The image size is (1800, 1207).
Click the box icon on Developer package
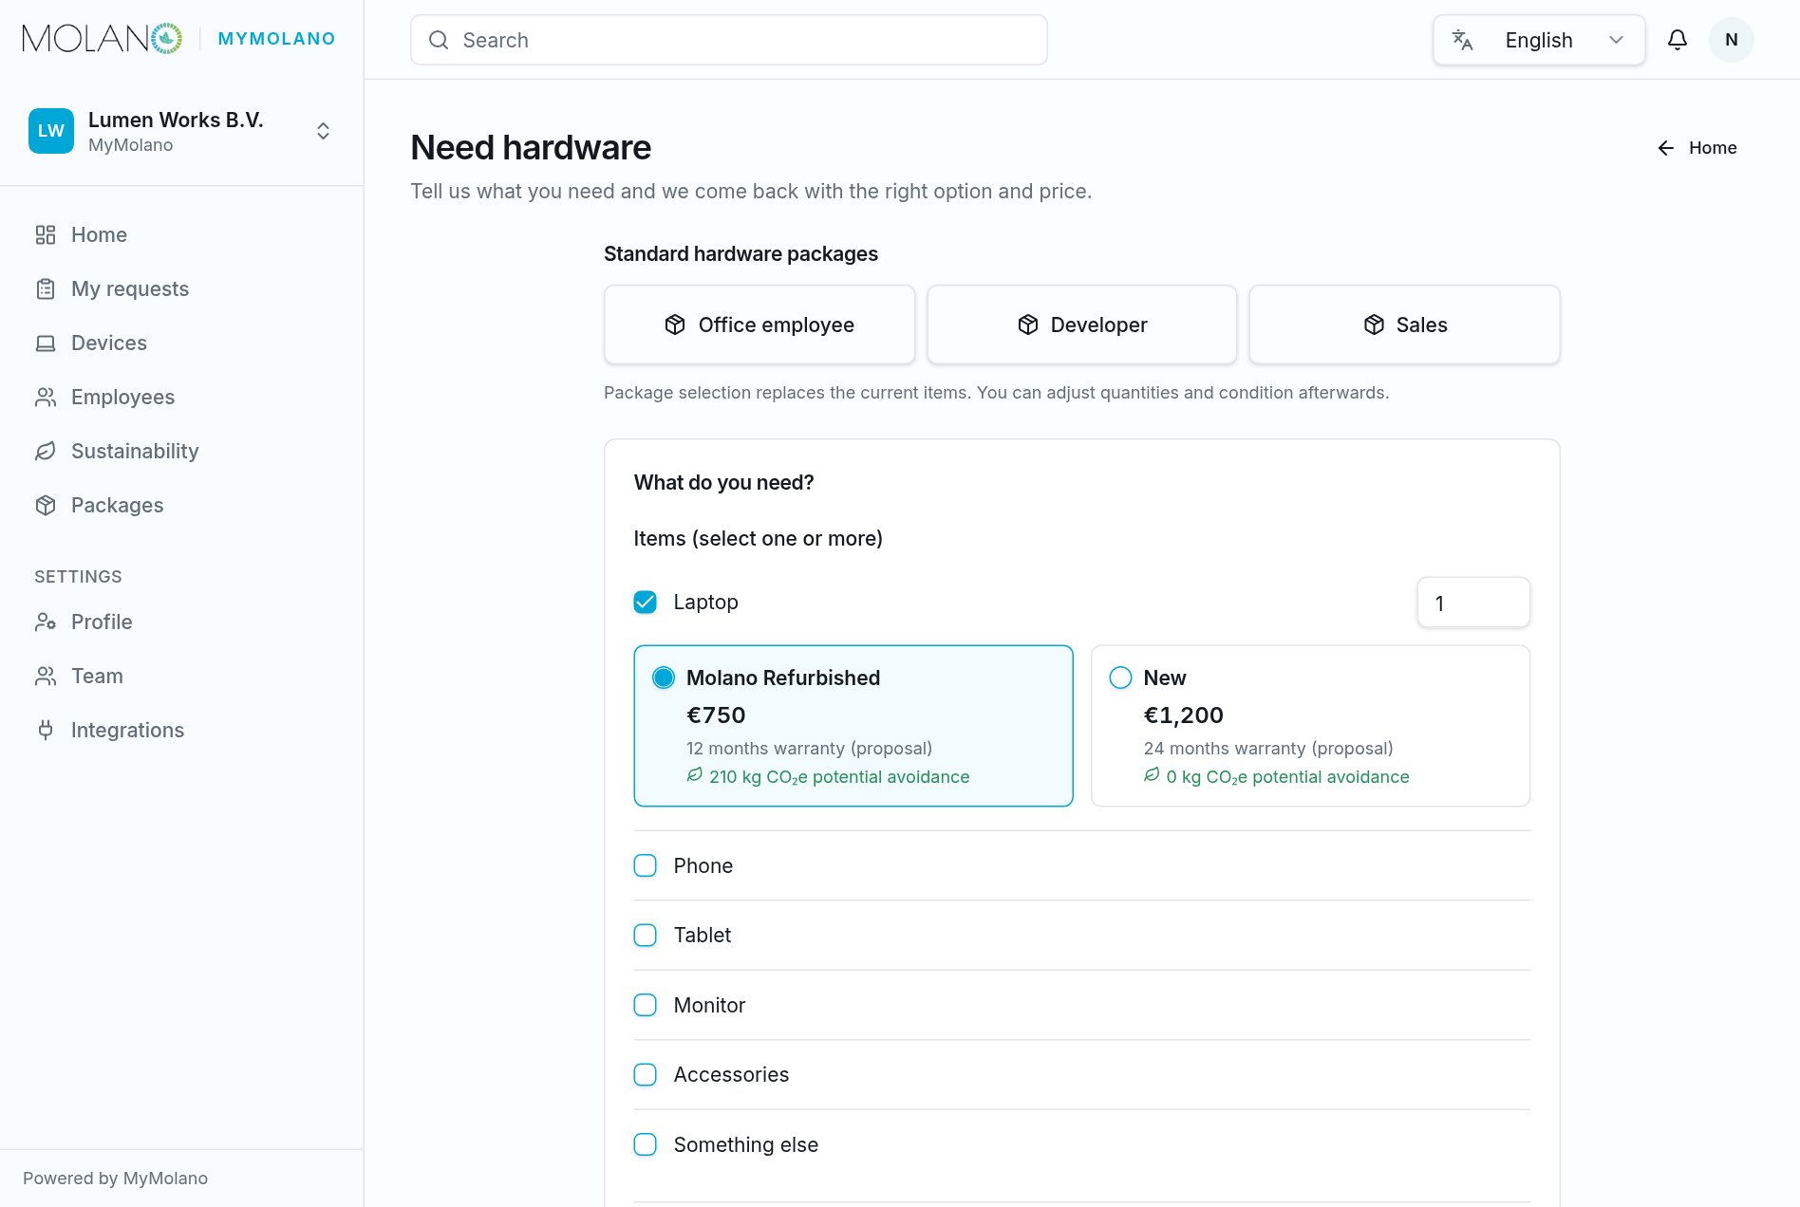(x=1028, y=325)
